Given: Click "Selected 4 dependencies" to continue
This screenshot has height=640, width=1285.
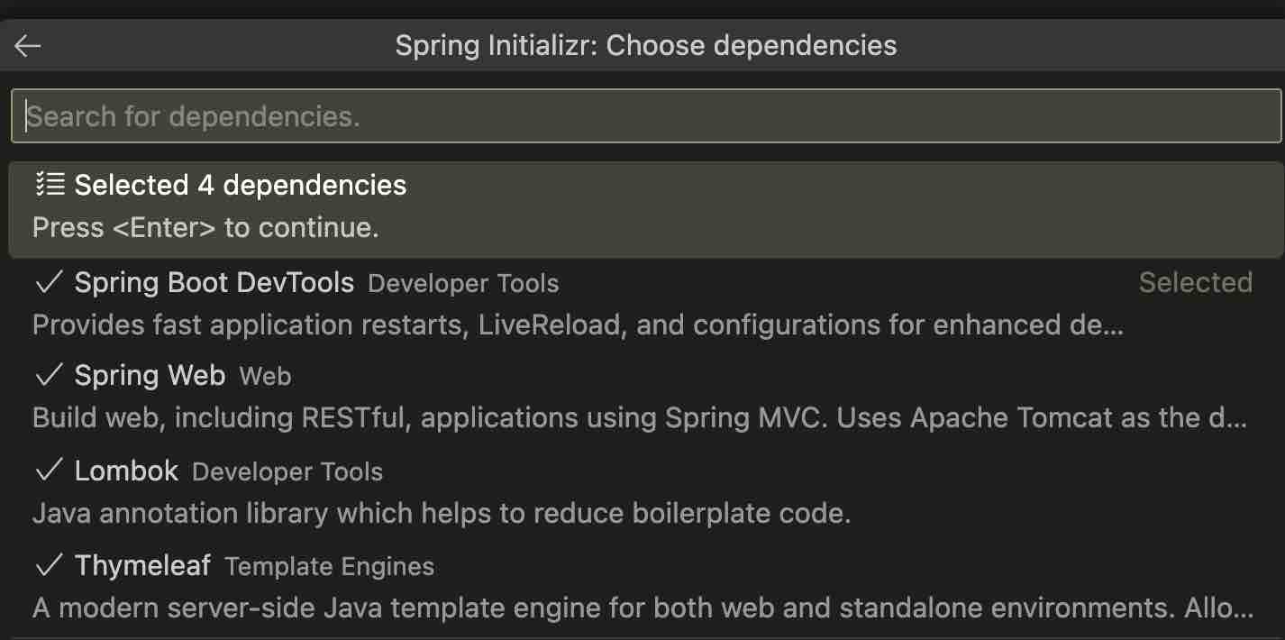Looking at the screenshot, I should 241,184.
